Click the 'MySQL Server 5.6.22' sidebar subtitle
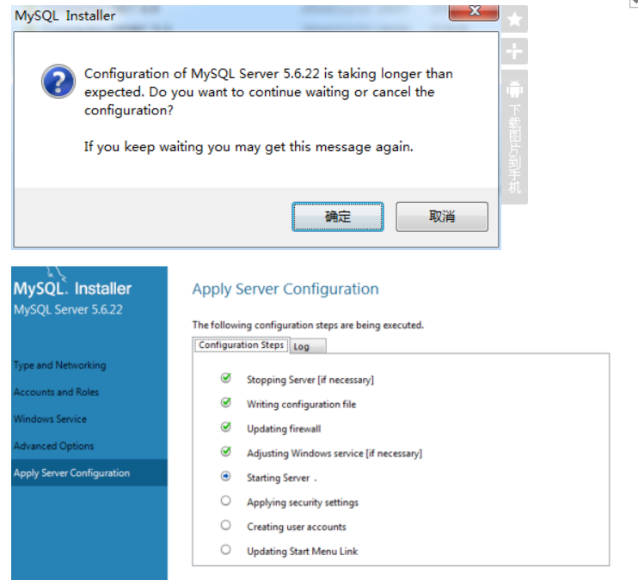Viewport: 638px width, 580px height. click(x=68, y=310)
